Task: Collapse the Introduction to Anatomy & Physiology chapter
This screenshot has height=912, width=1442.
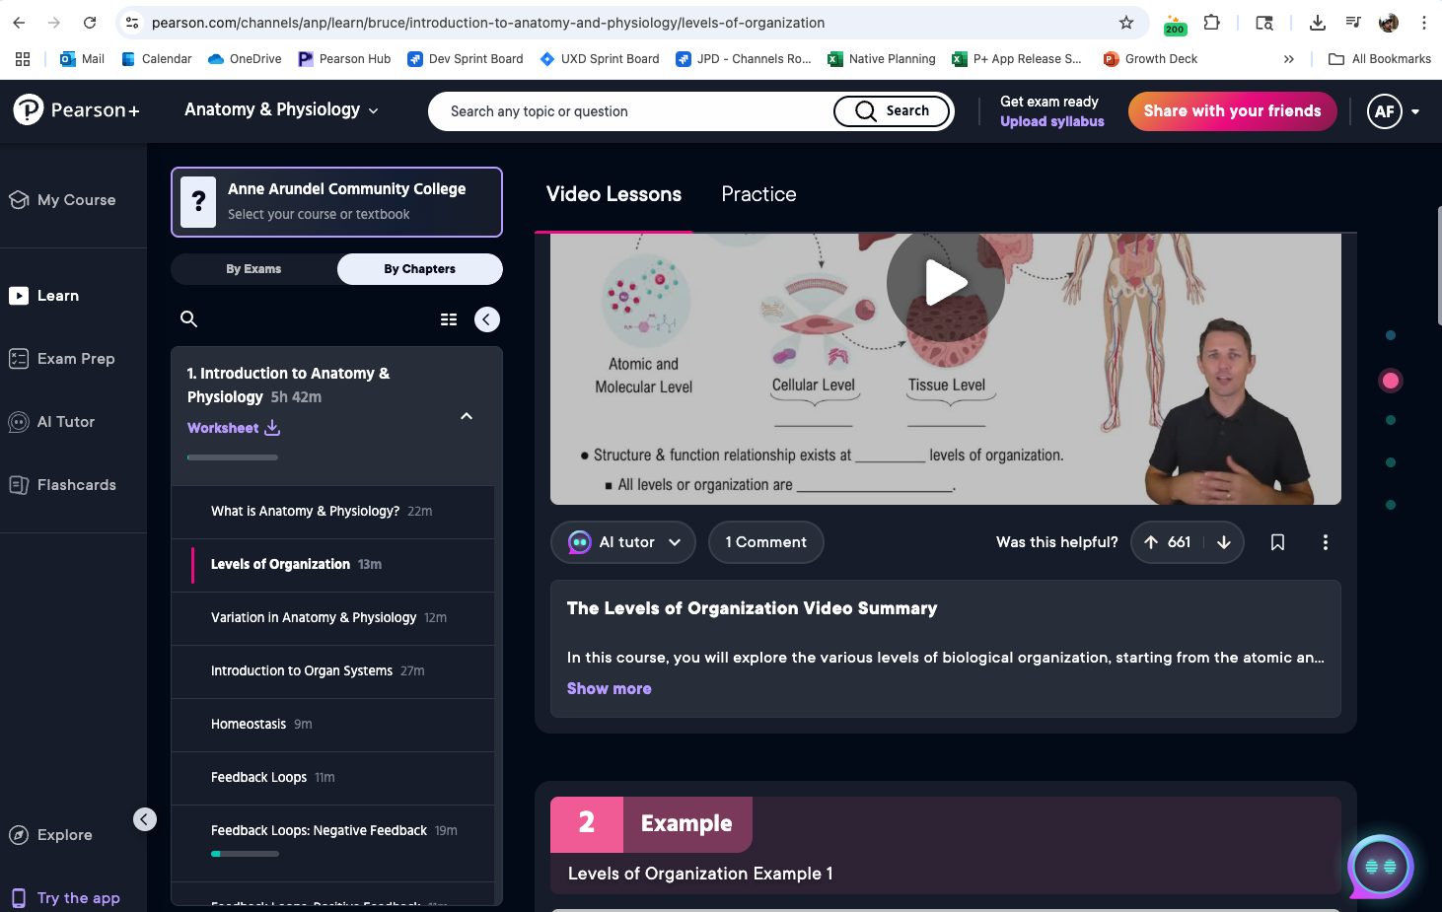Action: click(466, 415)
